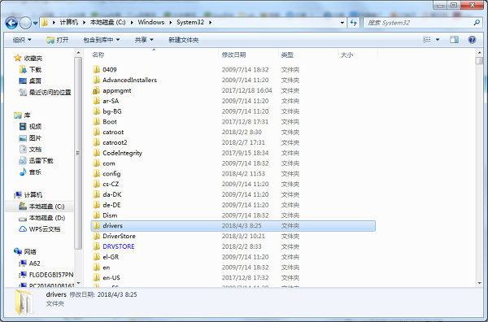Open 桌面 in favorites

point(30,80)
